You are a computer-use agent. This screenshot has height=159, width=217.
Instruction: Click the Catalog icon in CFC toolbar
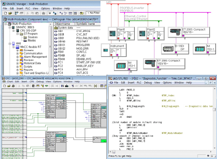pos(33,86)
